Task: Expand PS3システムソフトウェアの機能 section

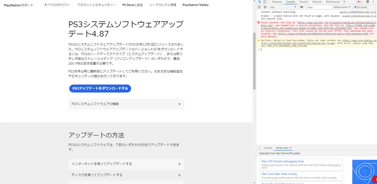Action: tap(126, 104)
